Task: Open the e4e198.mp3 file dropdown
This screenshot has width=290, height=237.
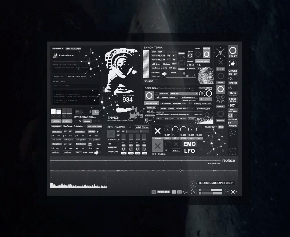Action: point(184,93)
